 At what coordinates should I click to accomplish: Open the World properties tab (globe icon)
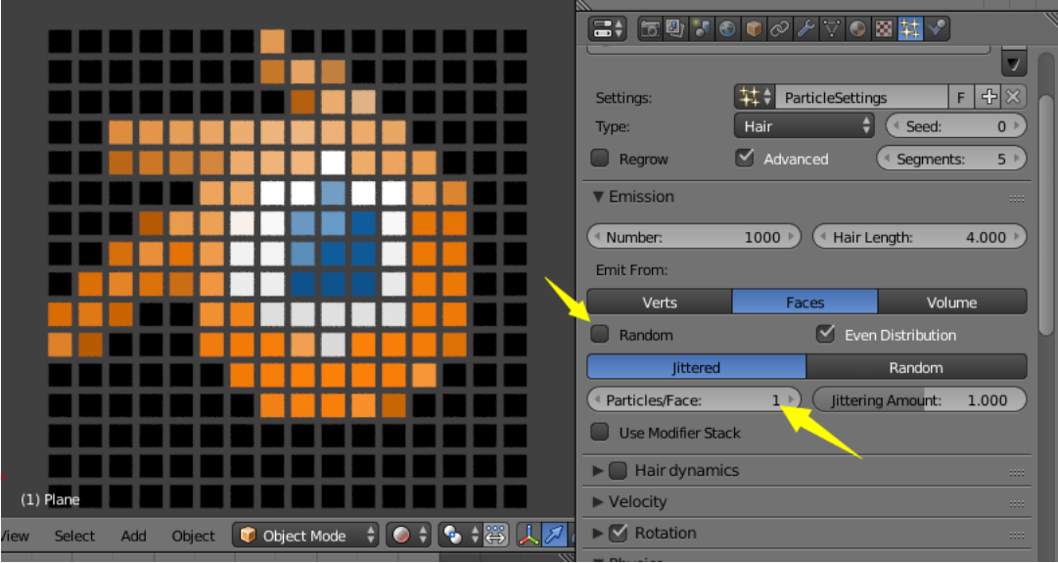(727, 28)
